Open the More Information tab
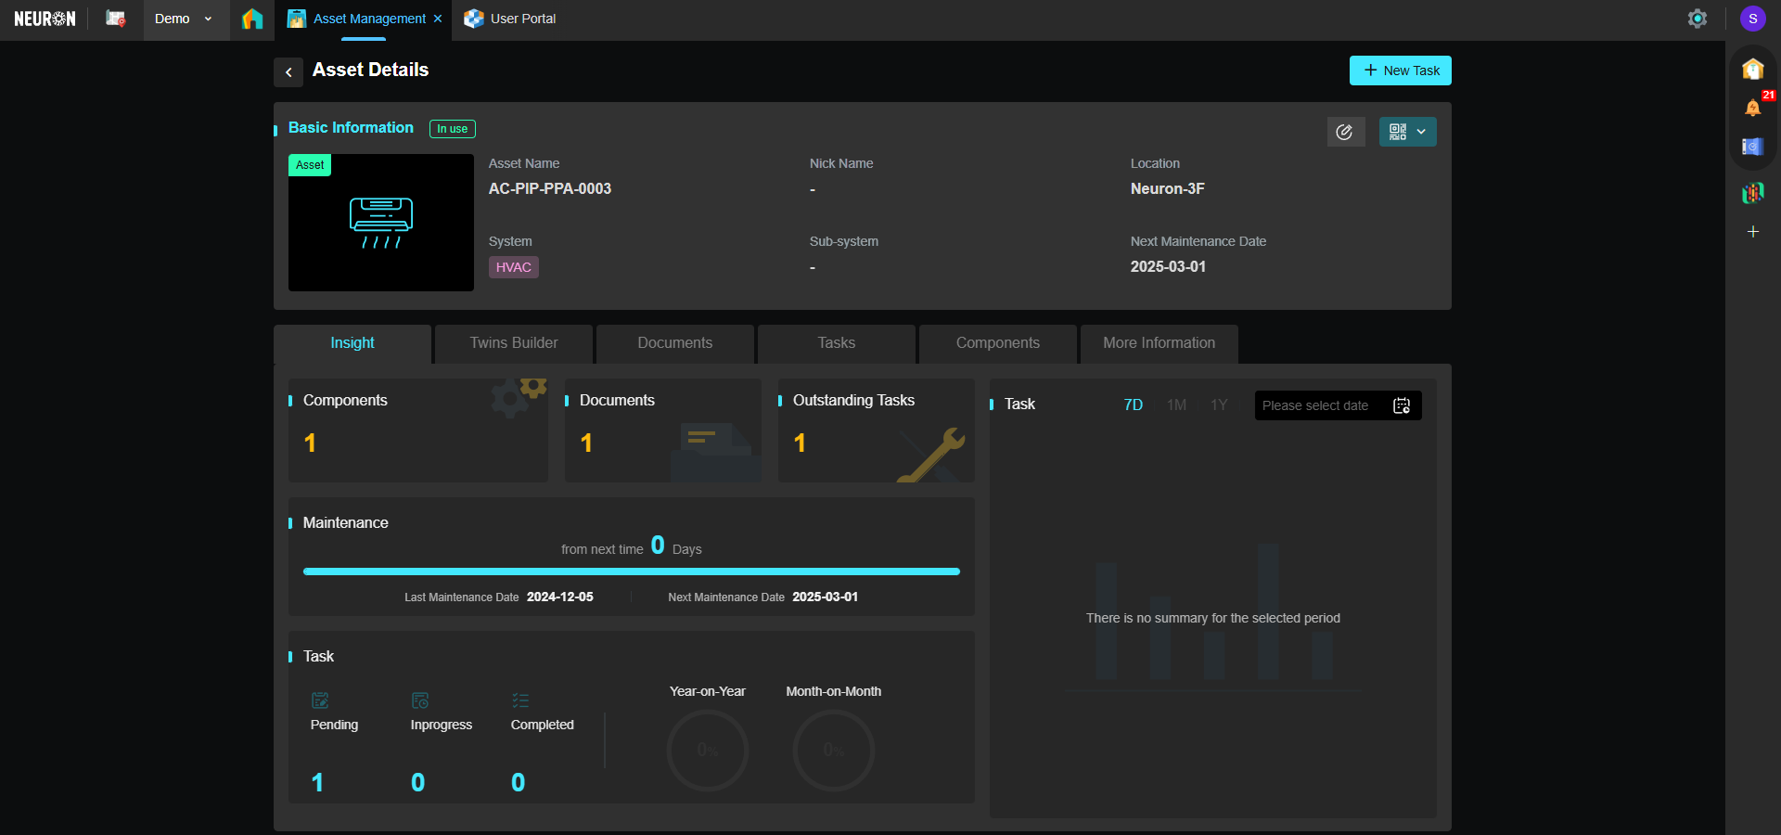This screenshot has height=835, width=1781. tap(1159, 343)
